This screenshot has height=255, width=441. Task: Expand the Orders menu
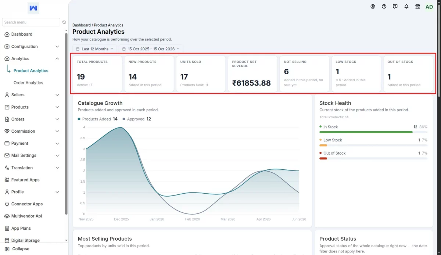(32, 119)
